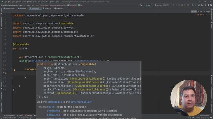The image size is (213, 119).
Task: Open the Navigate menu
Action: pos(19,2)
